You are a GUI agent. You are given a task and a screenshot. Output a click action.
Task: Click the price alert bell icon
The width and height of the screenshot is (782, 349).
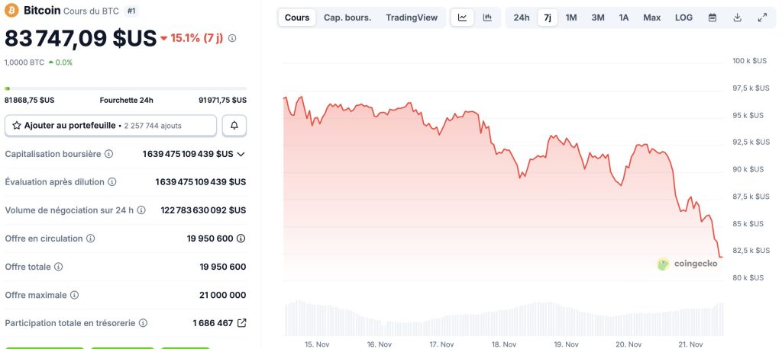click(234, 125)
